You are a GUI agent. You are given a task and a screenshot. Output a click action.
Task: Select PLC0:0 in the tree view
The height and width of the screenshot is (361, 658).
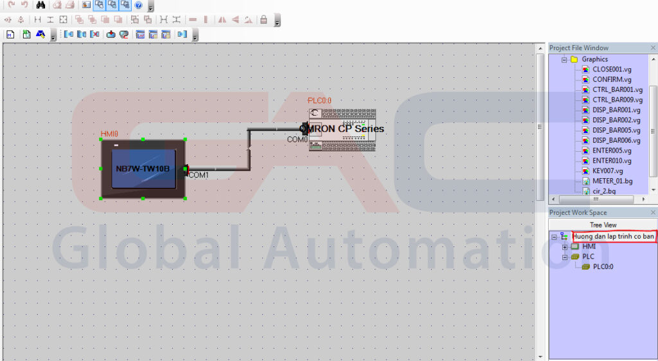tap(603, 266)
